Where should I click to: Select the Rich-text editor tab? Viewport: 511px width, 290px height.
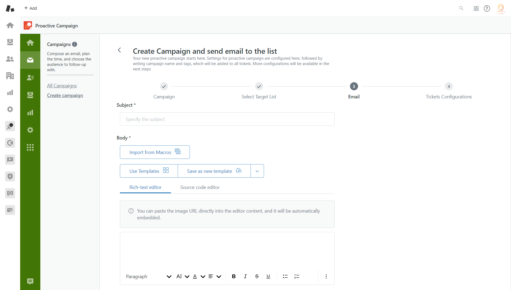[145, 187]
